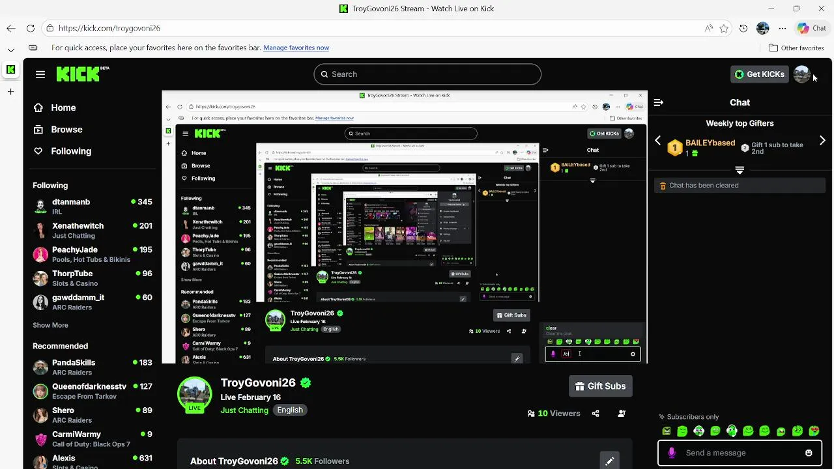The height and width of the screenshot is (469, 834).
Task: Expand Show More followed channels
Action: pyautogui.click(x=50, y=325)
